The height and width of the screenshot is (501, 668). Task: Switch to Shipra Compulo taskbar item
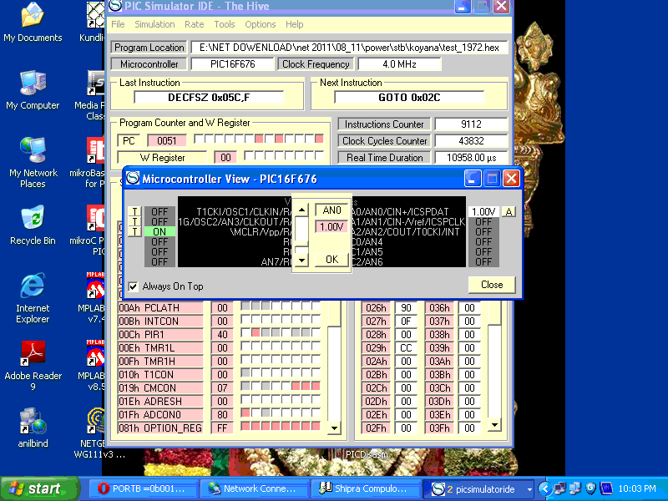[366, 488]
